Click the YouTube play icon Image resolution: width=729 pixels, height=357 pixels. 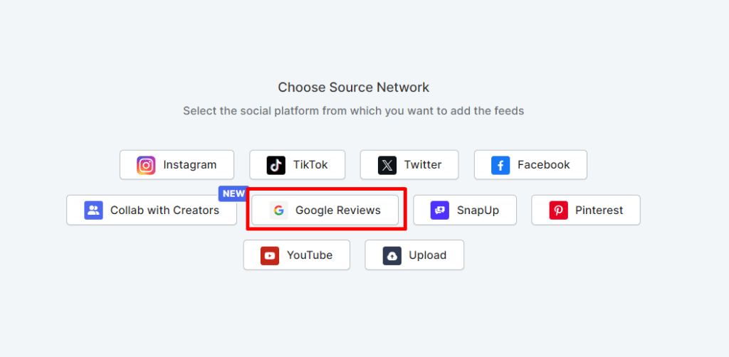coord(270,255)
